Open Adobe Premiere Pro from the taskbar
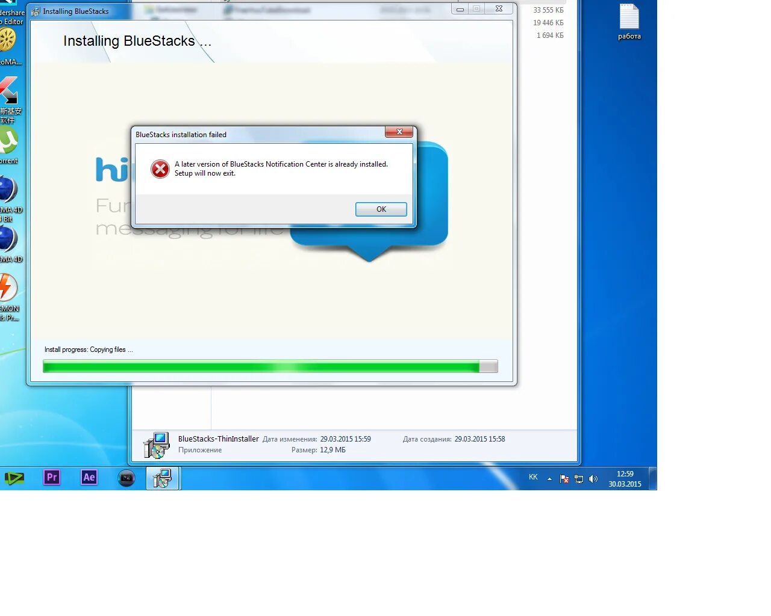 [x=52, y=478]
